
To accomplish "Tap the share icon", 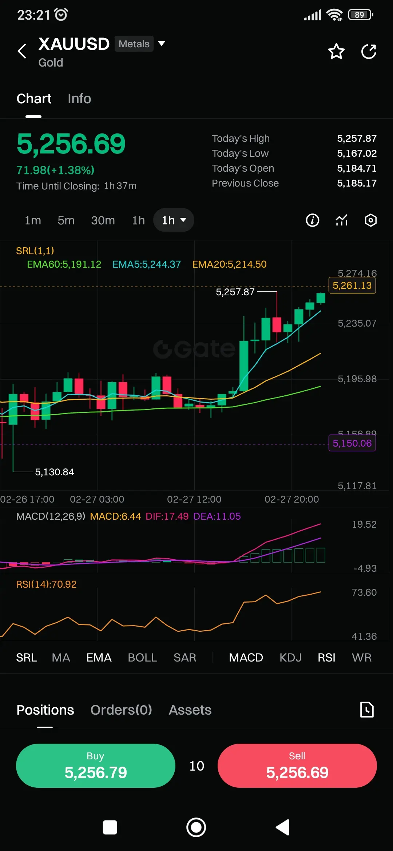I will coord(369,51).
